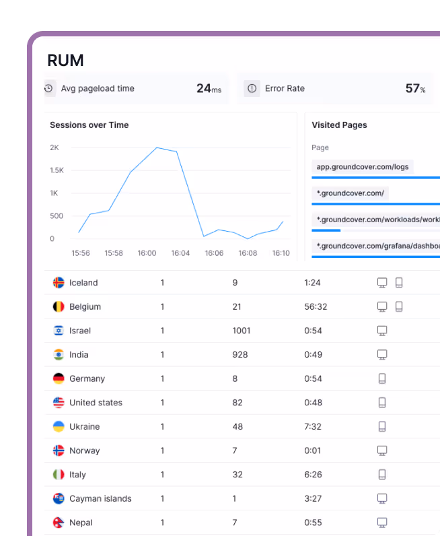
Task: Click desktop device icon in Nepal row
Action: tap(382, 523)
